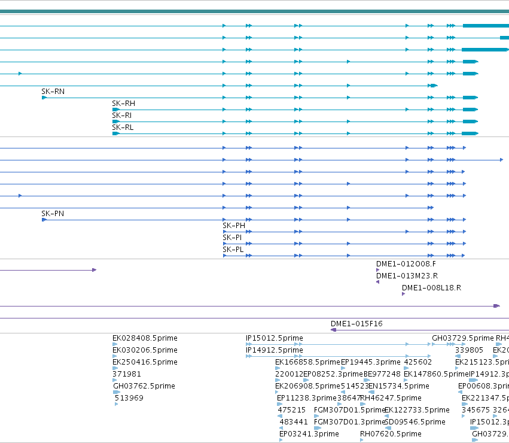Select the SK-RH transcript label
Viewport: 509px width, 443px height.
coord(123,104)
